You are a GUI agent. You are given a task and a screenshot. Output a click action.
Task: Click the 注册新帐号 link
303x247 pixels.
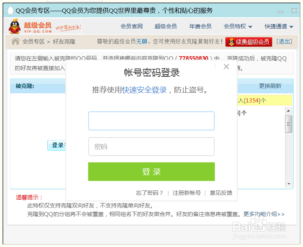coord(187,193)
